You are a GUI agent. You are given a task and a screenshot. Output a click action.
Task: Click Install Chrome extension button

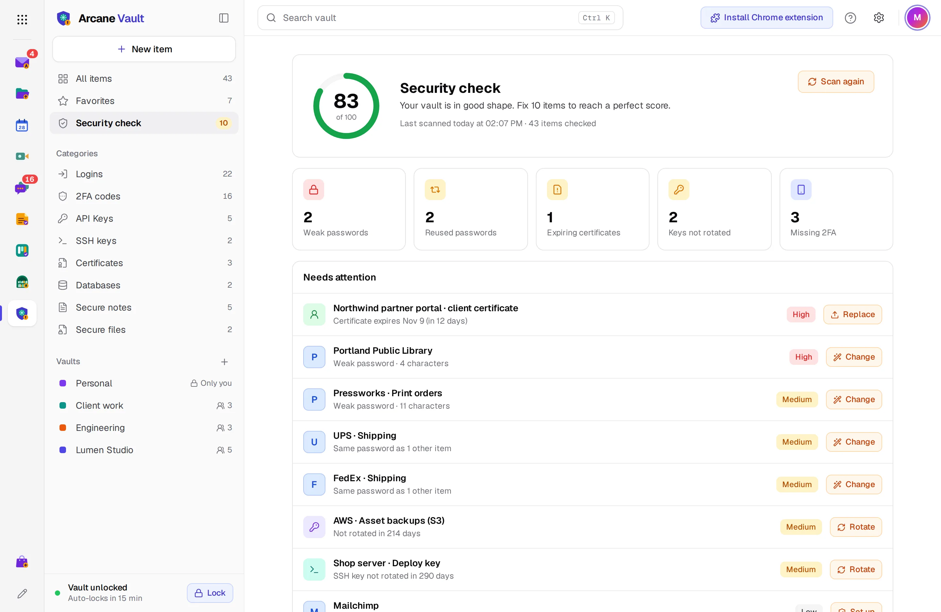click(x=766, y=18)
